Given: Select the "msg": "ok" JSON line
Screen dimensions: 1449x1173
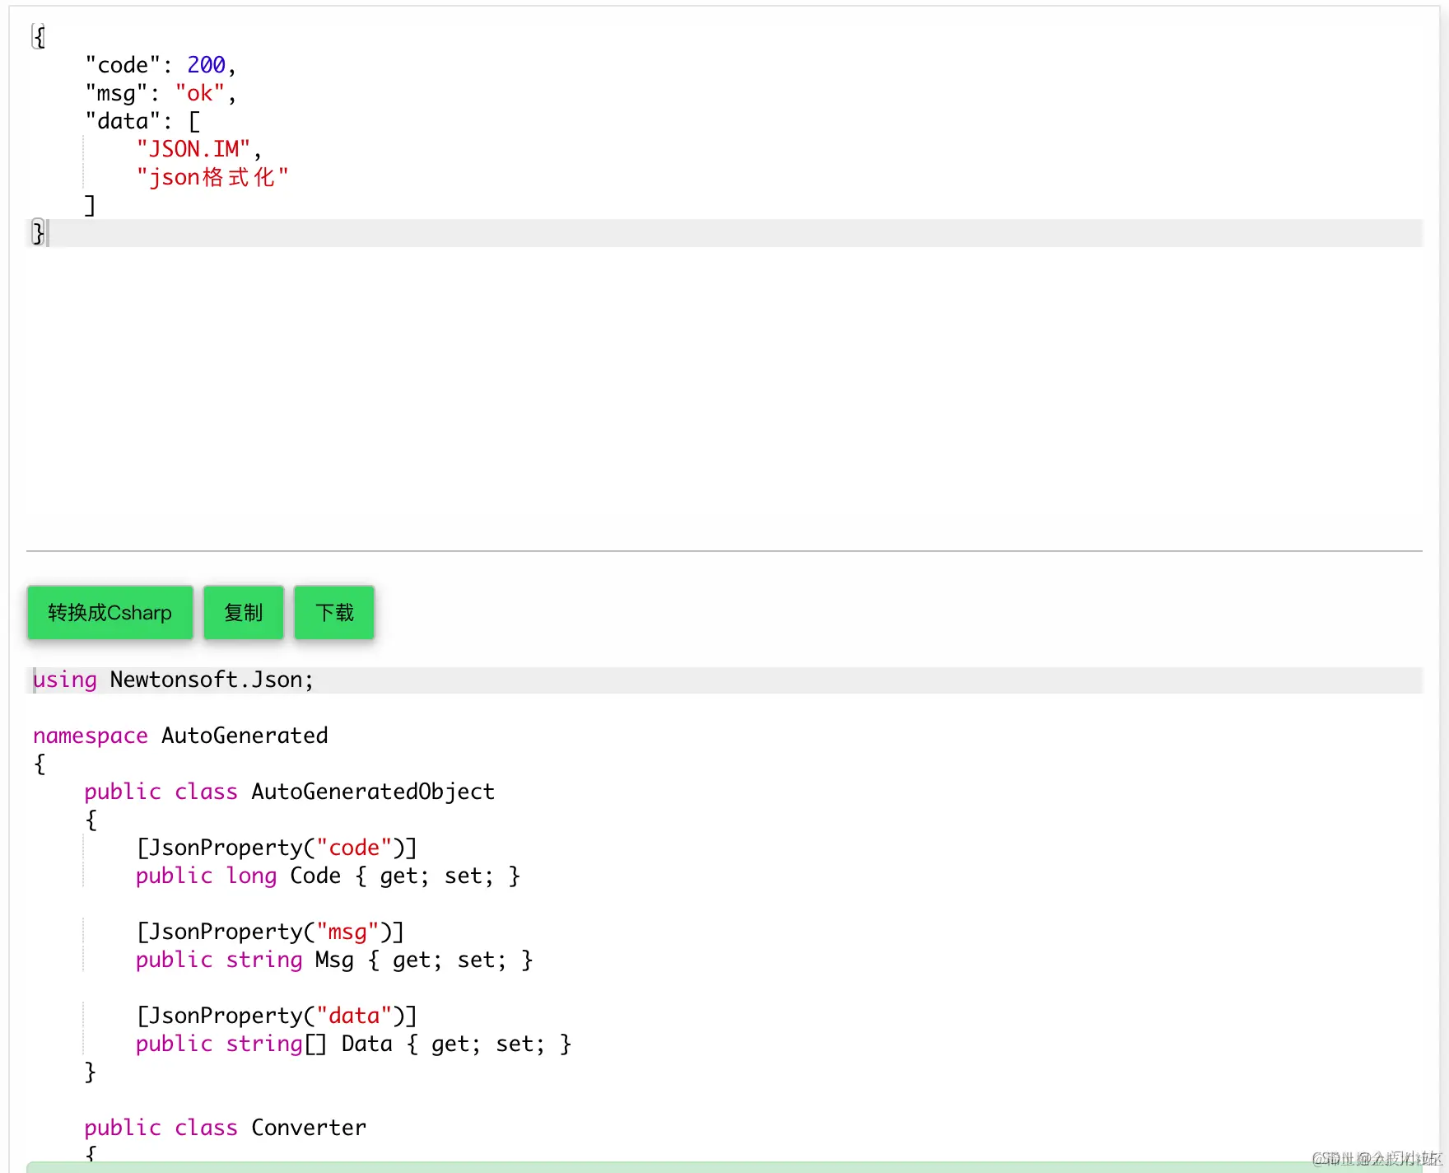Looking at the screenshot, I should 161,93.
